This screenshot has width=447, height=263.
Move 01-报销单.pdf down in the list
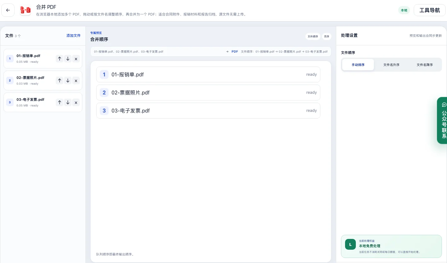(x=68, y=59)
